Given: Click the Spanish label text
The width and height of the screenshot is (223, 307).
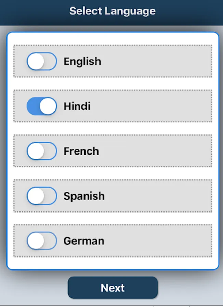Looking at the screenshot, I should tap(84, 196).
